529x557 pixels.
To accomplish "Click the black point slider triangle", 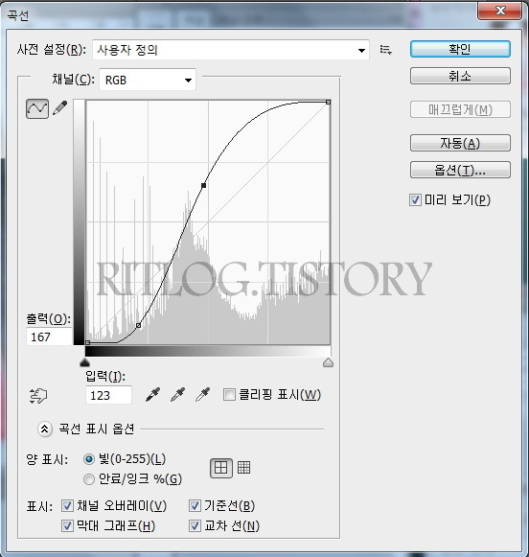I will (x=84, y=362).
